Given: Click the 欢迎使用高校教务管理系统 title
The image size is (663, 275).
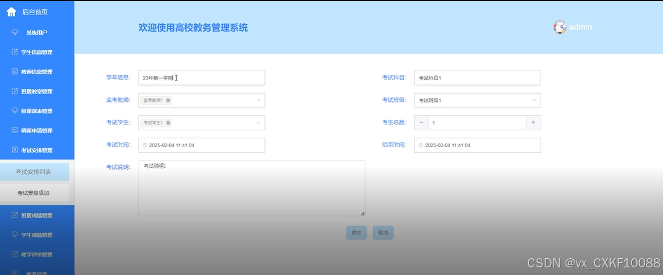Looking at the screenshot, I should [x=193, y=28].
